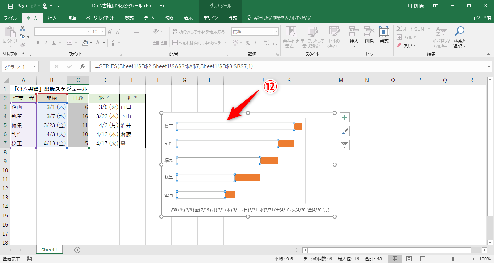Screen dimensions: 494x263
Task: Toggle wrap text (折り返して全体を表示する)
Action: 199,32
